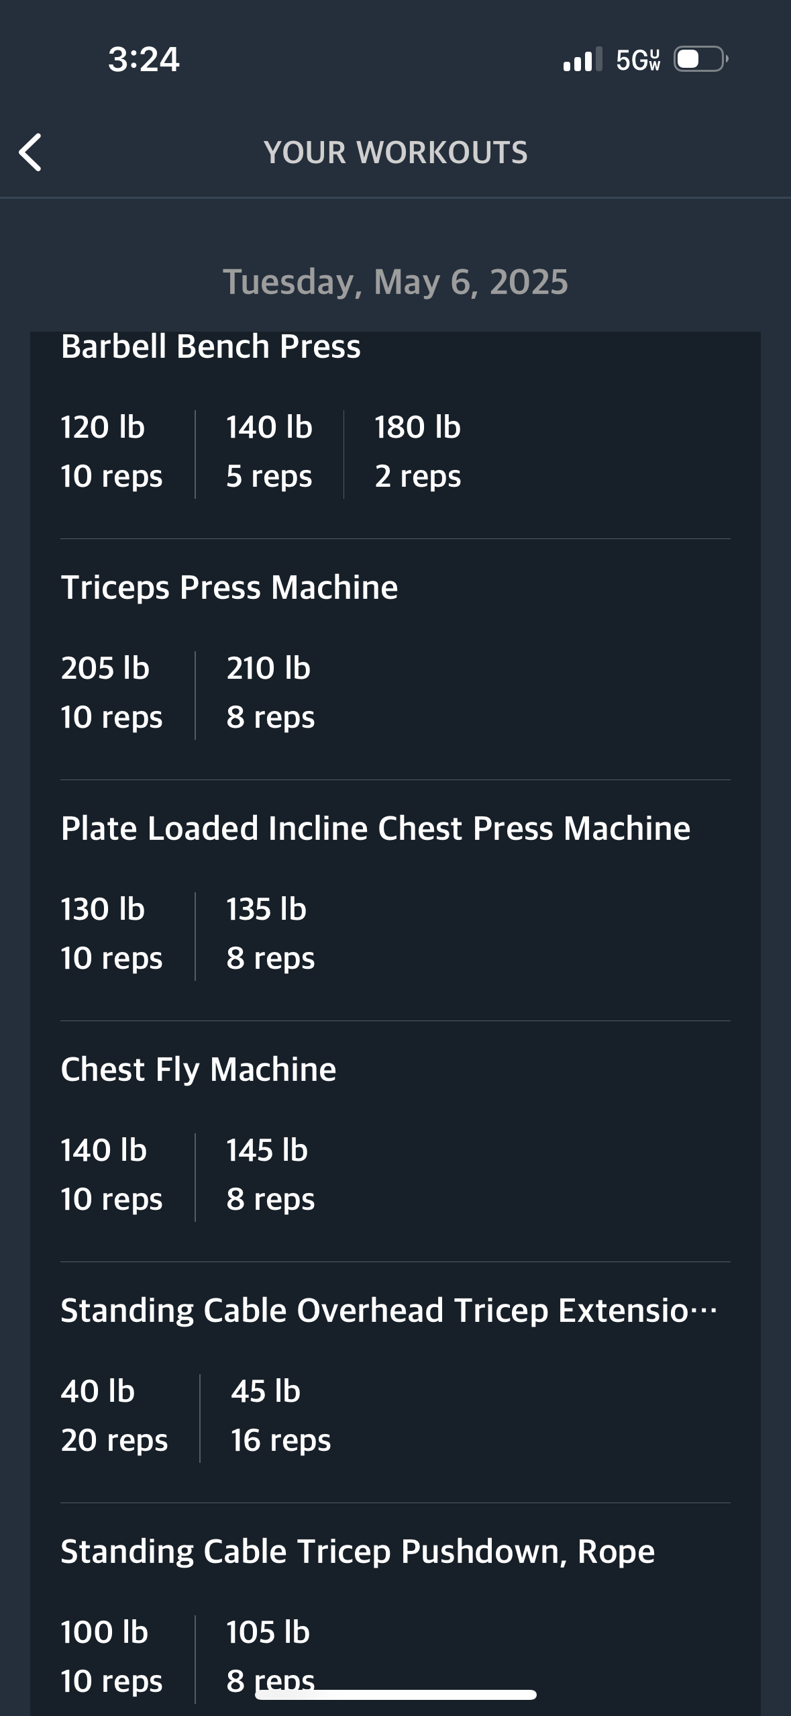The height and width of the screenshot is (1716, 791).
Task: Select Plate Loaded Incline Chest Press Machine
Action: coord(376,828)
